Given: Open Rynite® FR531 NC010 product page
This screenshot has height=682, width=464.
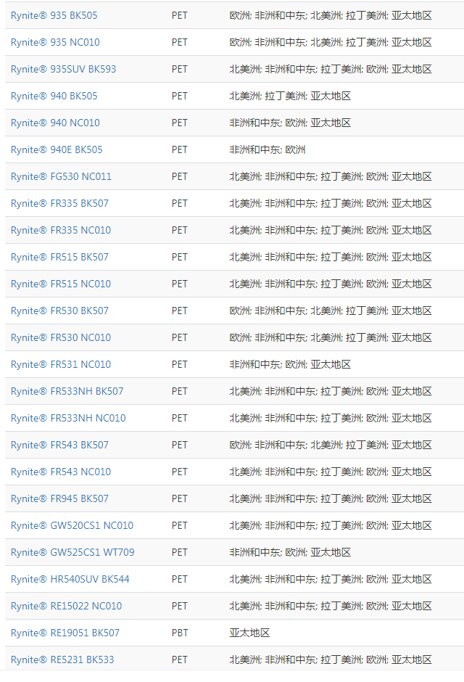Looking at the screenshot, I should click(x=61, y=365).
